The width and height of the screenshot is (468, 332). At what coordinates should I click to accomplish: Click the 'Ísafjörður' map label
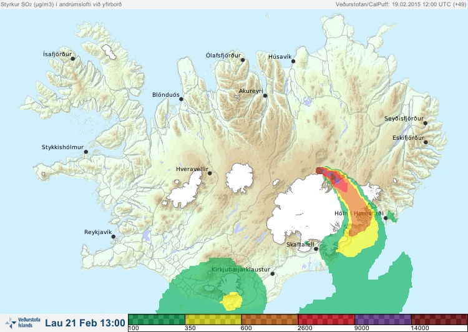pos(57,54)
